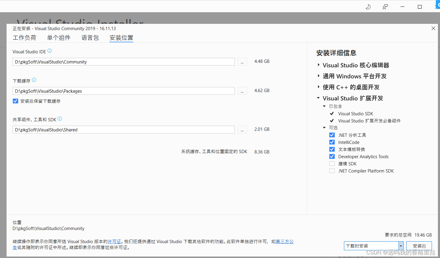The height and width of the screenshot is (258, 440).
Task: Show info icon next to Visual Studio IDE
Action: pos(50,51)
